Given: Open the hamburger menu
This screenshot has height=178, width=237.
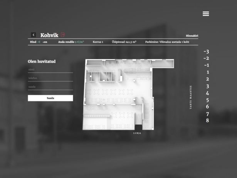Looking at the screenshot, I should 206,14.
